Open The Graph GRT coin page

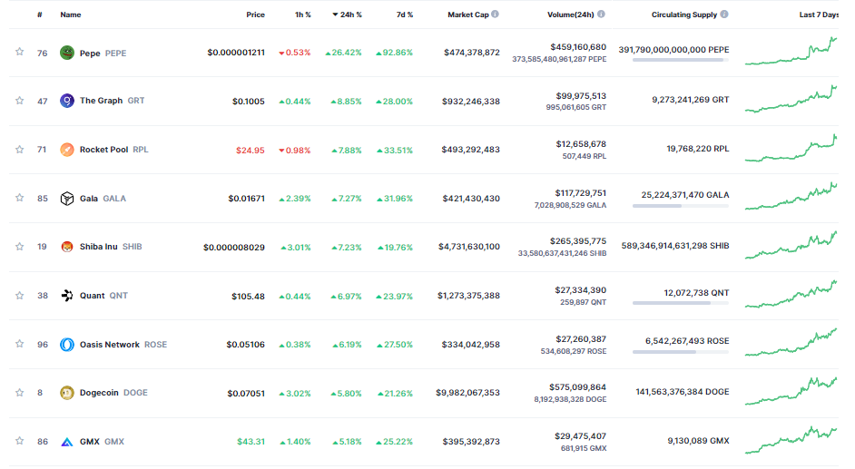tap(112, 101)
